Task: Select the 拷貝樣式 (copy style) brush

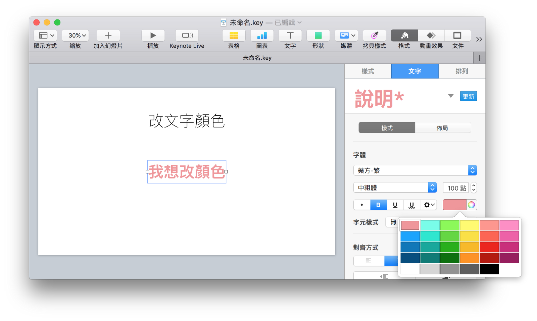Action: tap(374, 36)
